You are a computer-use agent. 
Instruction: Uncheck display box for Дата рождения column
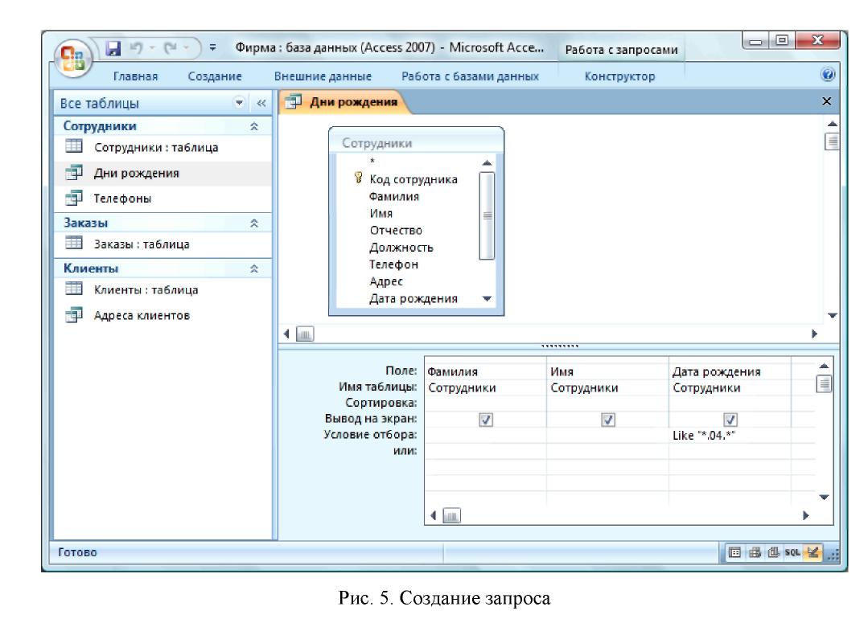pos(730,420)
